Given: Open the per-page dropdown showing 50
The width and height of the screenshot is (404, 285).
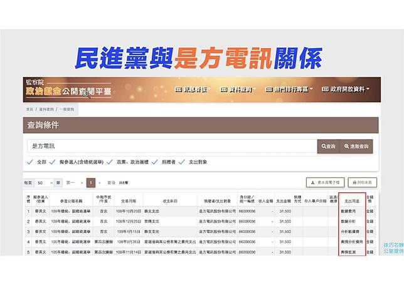Looking at the screenshot, I should (45, 183).
